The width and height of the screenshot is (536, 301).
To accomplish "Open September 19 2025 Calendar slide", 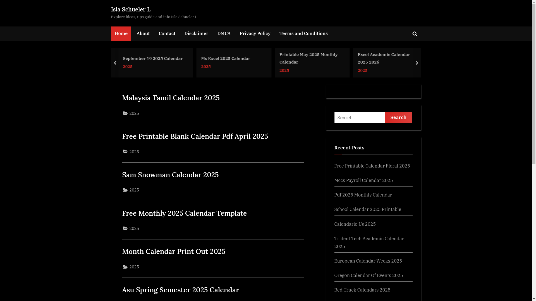I will point(153,59).
